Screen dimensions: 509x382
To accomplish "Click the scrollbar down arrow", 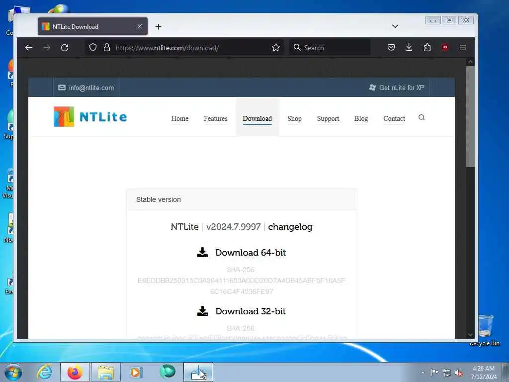I will click(470, 335).
